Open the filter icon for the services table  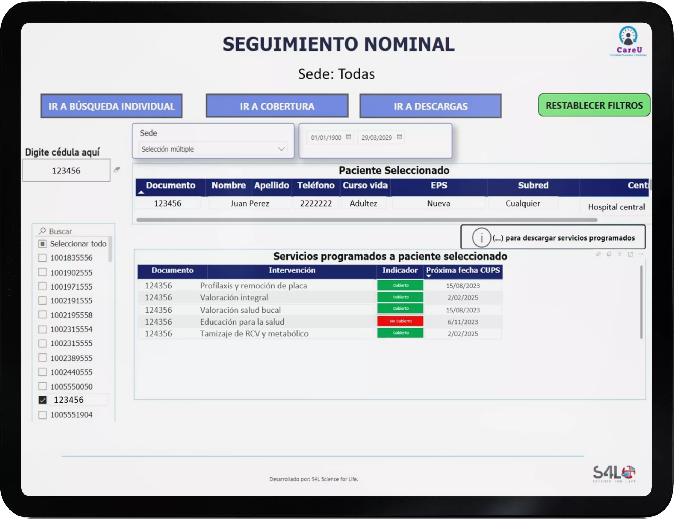620,254
